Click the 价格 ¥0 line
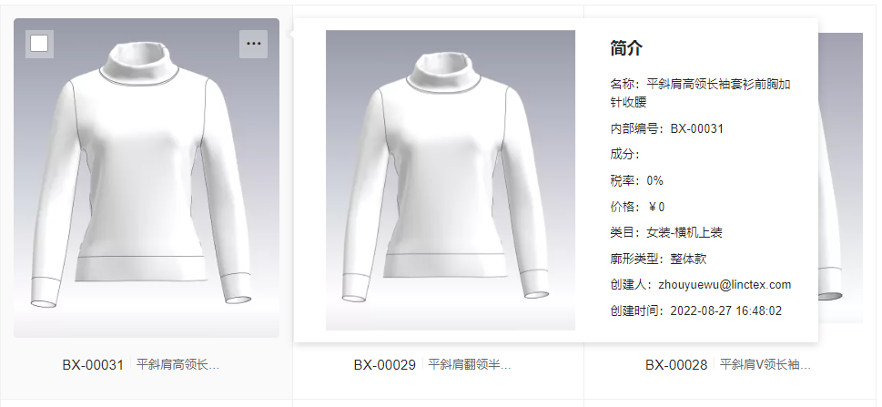Image resolution: width=882 pixels, height=407 pixels. click(637, 207)
